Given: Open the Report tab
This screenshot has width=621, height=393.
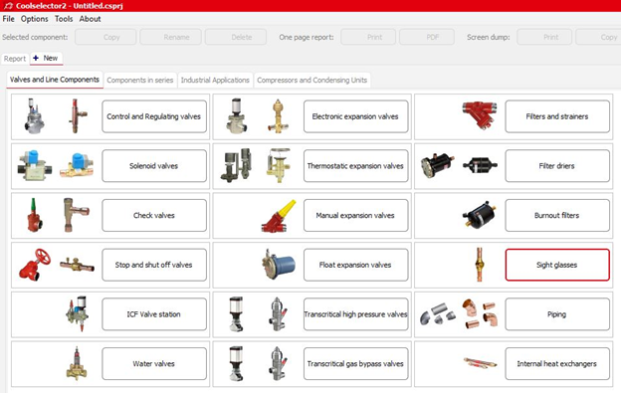Looking at the screenshot, I should [x=15, y=59].
